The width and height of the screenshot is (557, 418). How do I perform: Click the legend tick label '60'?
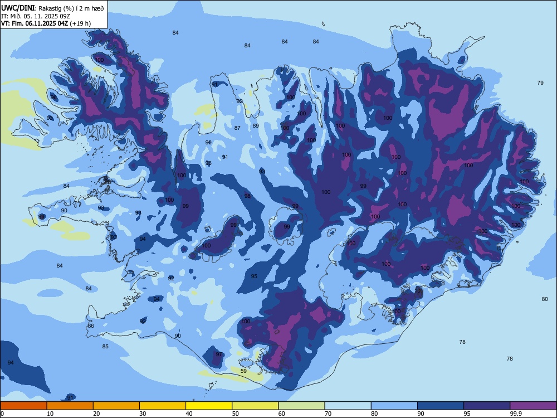[282, 414]
